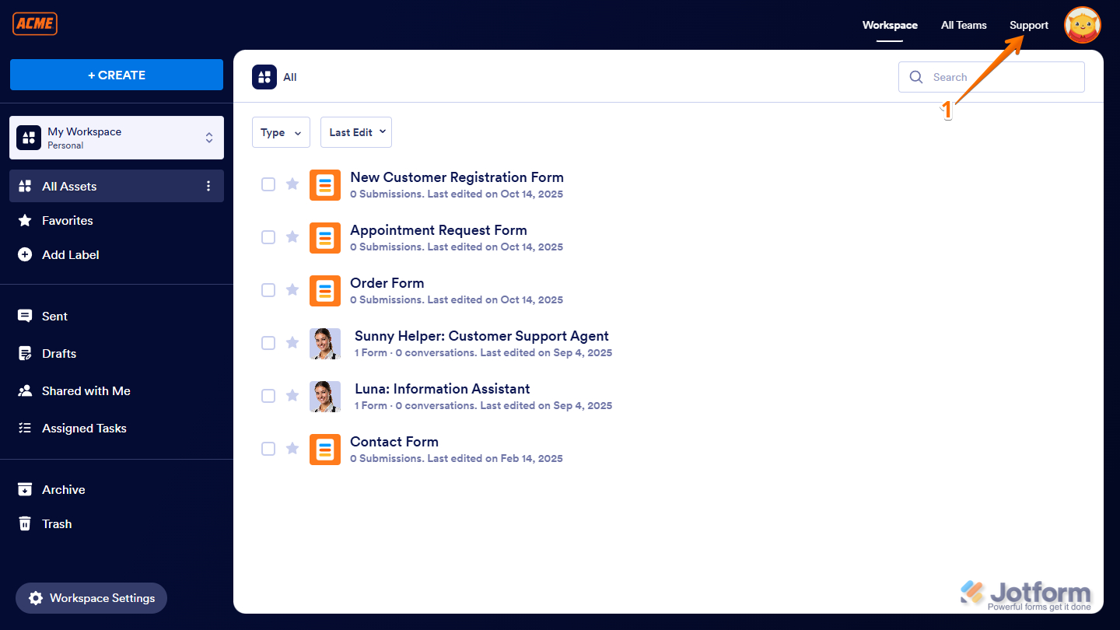
Task: Switch to the All Teams tab
Action: (963, 25)
